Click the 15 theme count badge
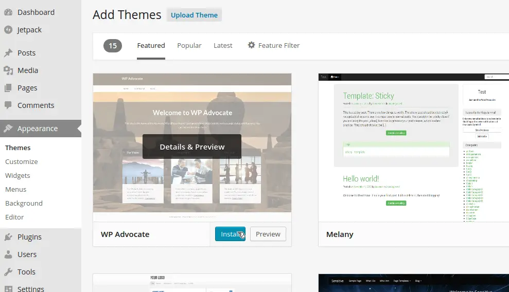The image size is (509, 292). pos(113,46)
